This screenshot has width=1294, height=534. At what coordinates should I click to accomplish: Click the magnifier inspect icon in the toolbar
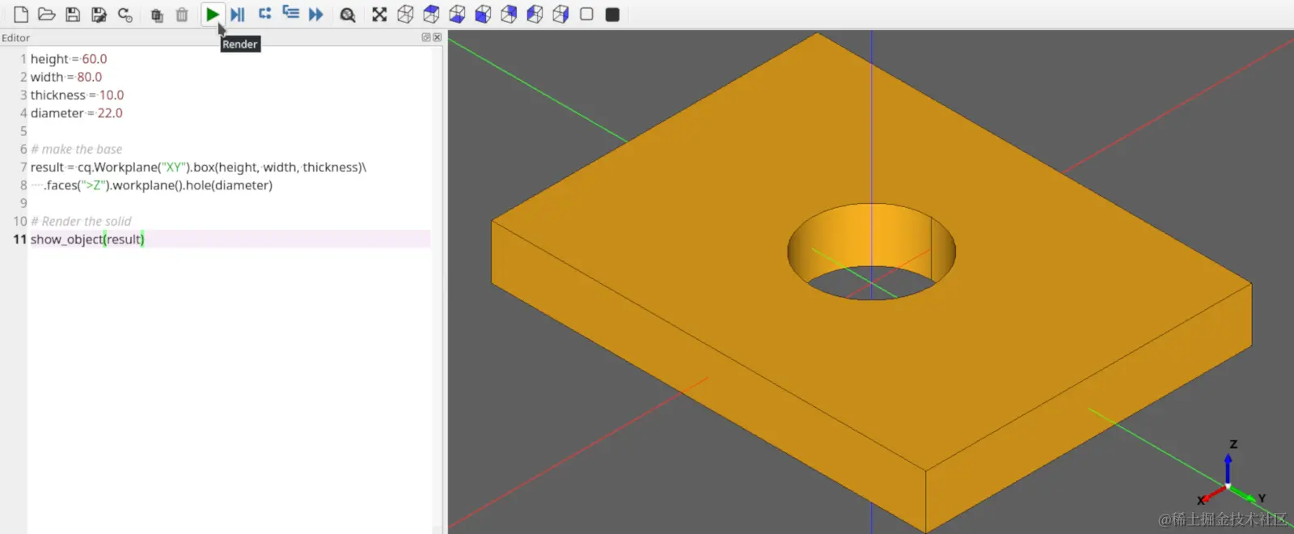tap(348, 15)
